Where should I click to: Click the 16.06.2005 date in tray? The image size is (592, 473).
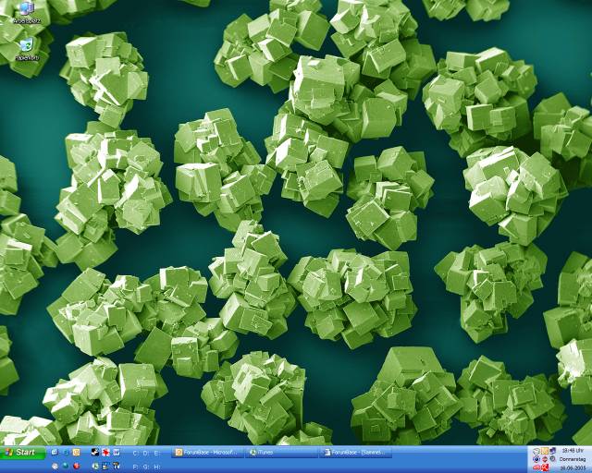(573, 468)
